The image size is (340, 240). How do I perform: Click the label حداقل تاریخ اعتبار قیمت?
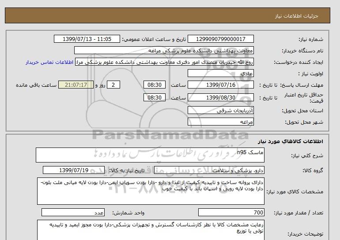coord(304,98)
